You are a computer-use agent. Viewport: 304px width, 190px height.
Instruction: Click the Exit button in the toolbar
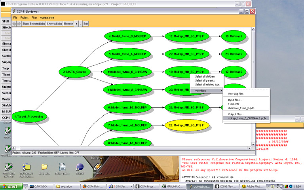(x=85, y=24)
